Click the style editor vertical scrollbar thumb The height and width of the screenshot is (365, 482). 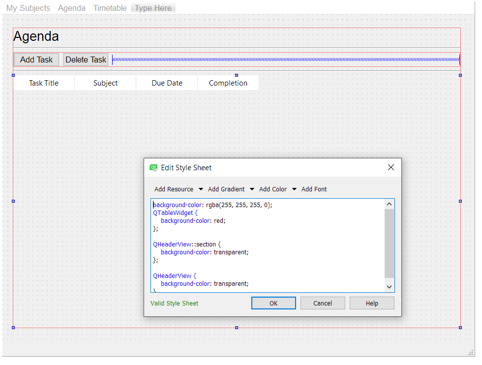[389, 243]
